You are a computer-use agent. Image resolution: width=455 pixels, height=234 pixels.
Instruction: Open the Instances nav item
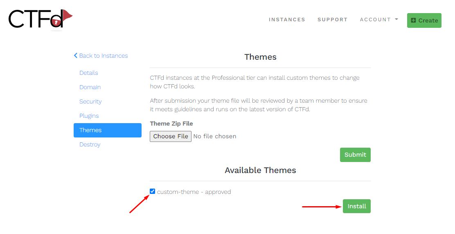[x=287, y=20]
